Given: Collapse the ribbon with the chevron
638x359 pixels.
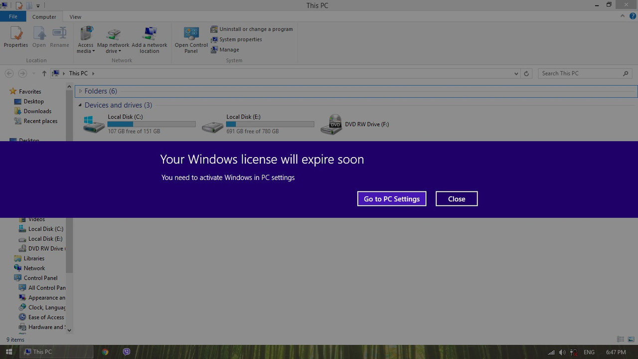Looking at the screenshot, I should [x=623, y=16].
